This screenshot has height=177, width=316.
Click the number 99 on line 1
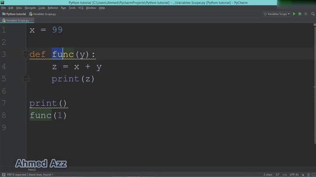[57, 30]
